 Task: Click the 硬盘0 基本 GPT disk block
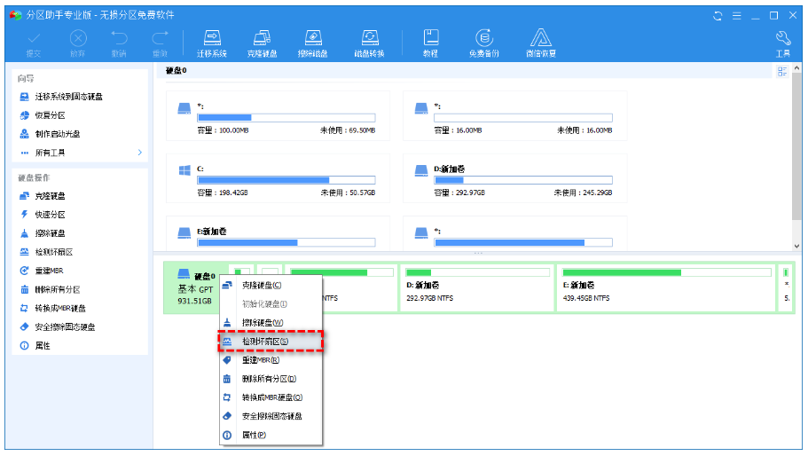point(196,288)
